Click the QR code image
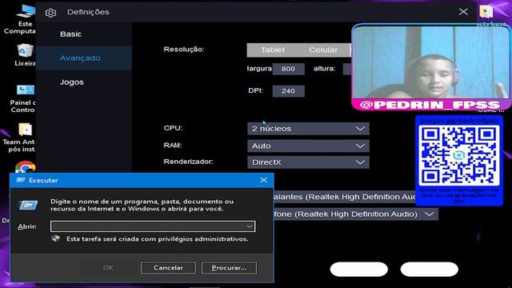This screenshot has height=288, width=512. (459, 155)
